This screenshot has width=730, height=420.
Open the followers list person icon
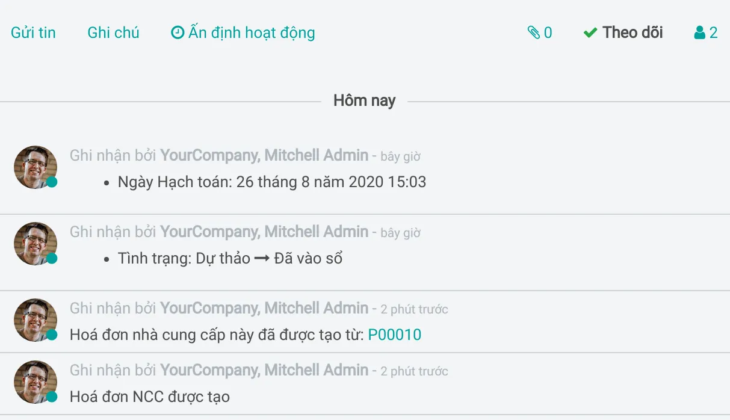pos(699,32)
